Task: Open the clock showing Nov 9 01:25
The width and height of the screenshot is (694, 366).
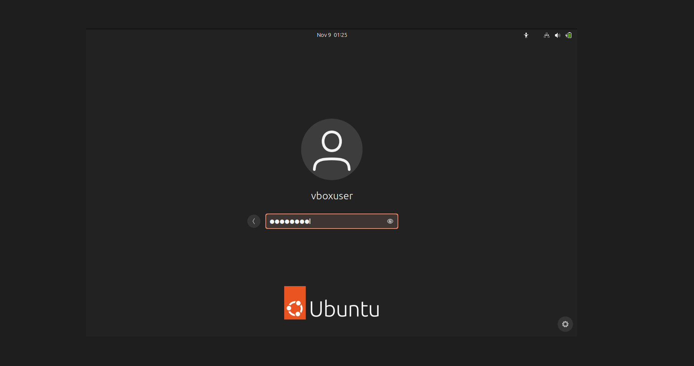Action: (x=332, y=35)
